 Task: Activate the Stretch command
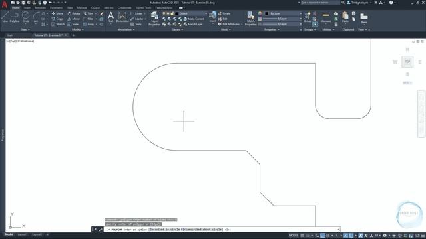coord(58,24)
